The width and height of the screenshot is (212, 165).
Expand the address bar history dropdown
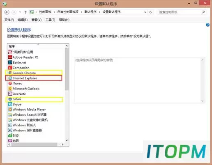(x=145, y=12)
